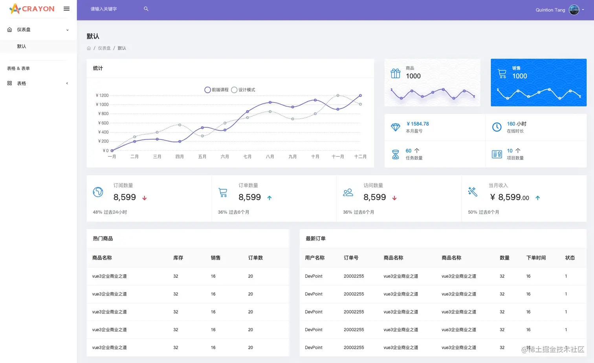Click the magic wand icon in 当月收入
The width and height of the screenshot is (594, 363).
pos(473,191)
